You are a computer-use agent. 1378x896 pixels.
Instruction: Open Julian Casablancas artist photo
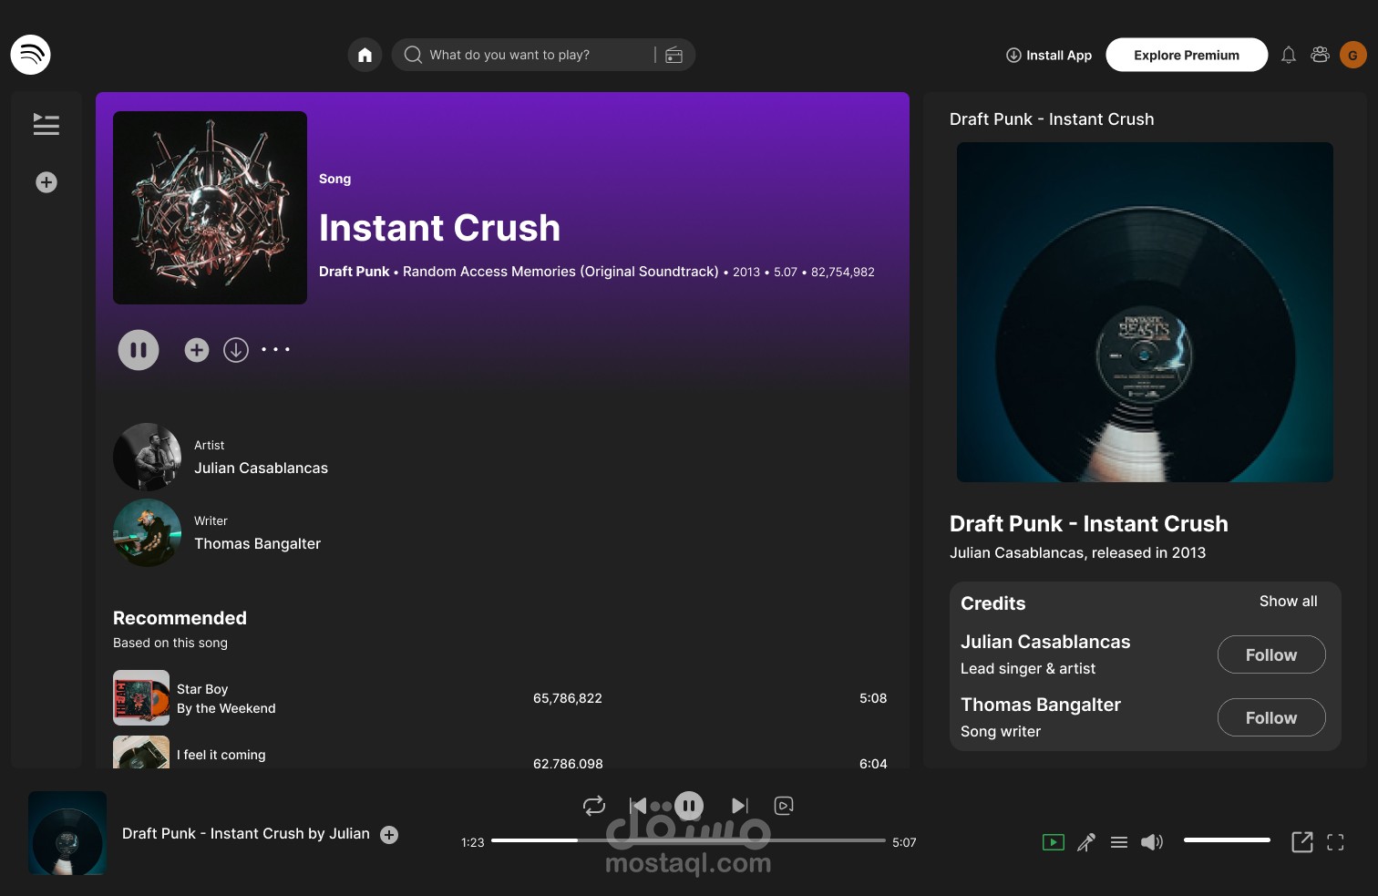point(148,457)
